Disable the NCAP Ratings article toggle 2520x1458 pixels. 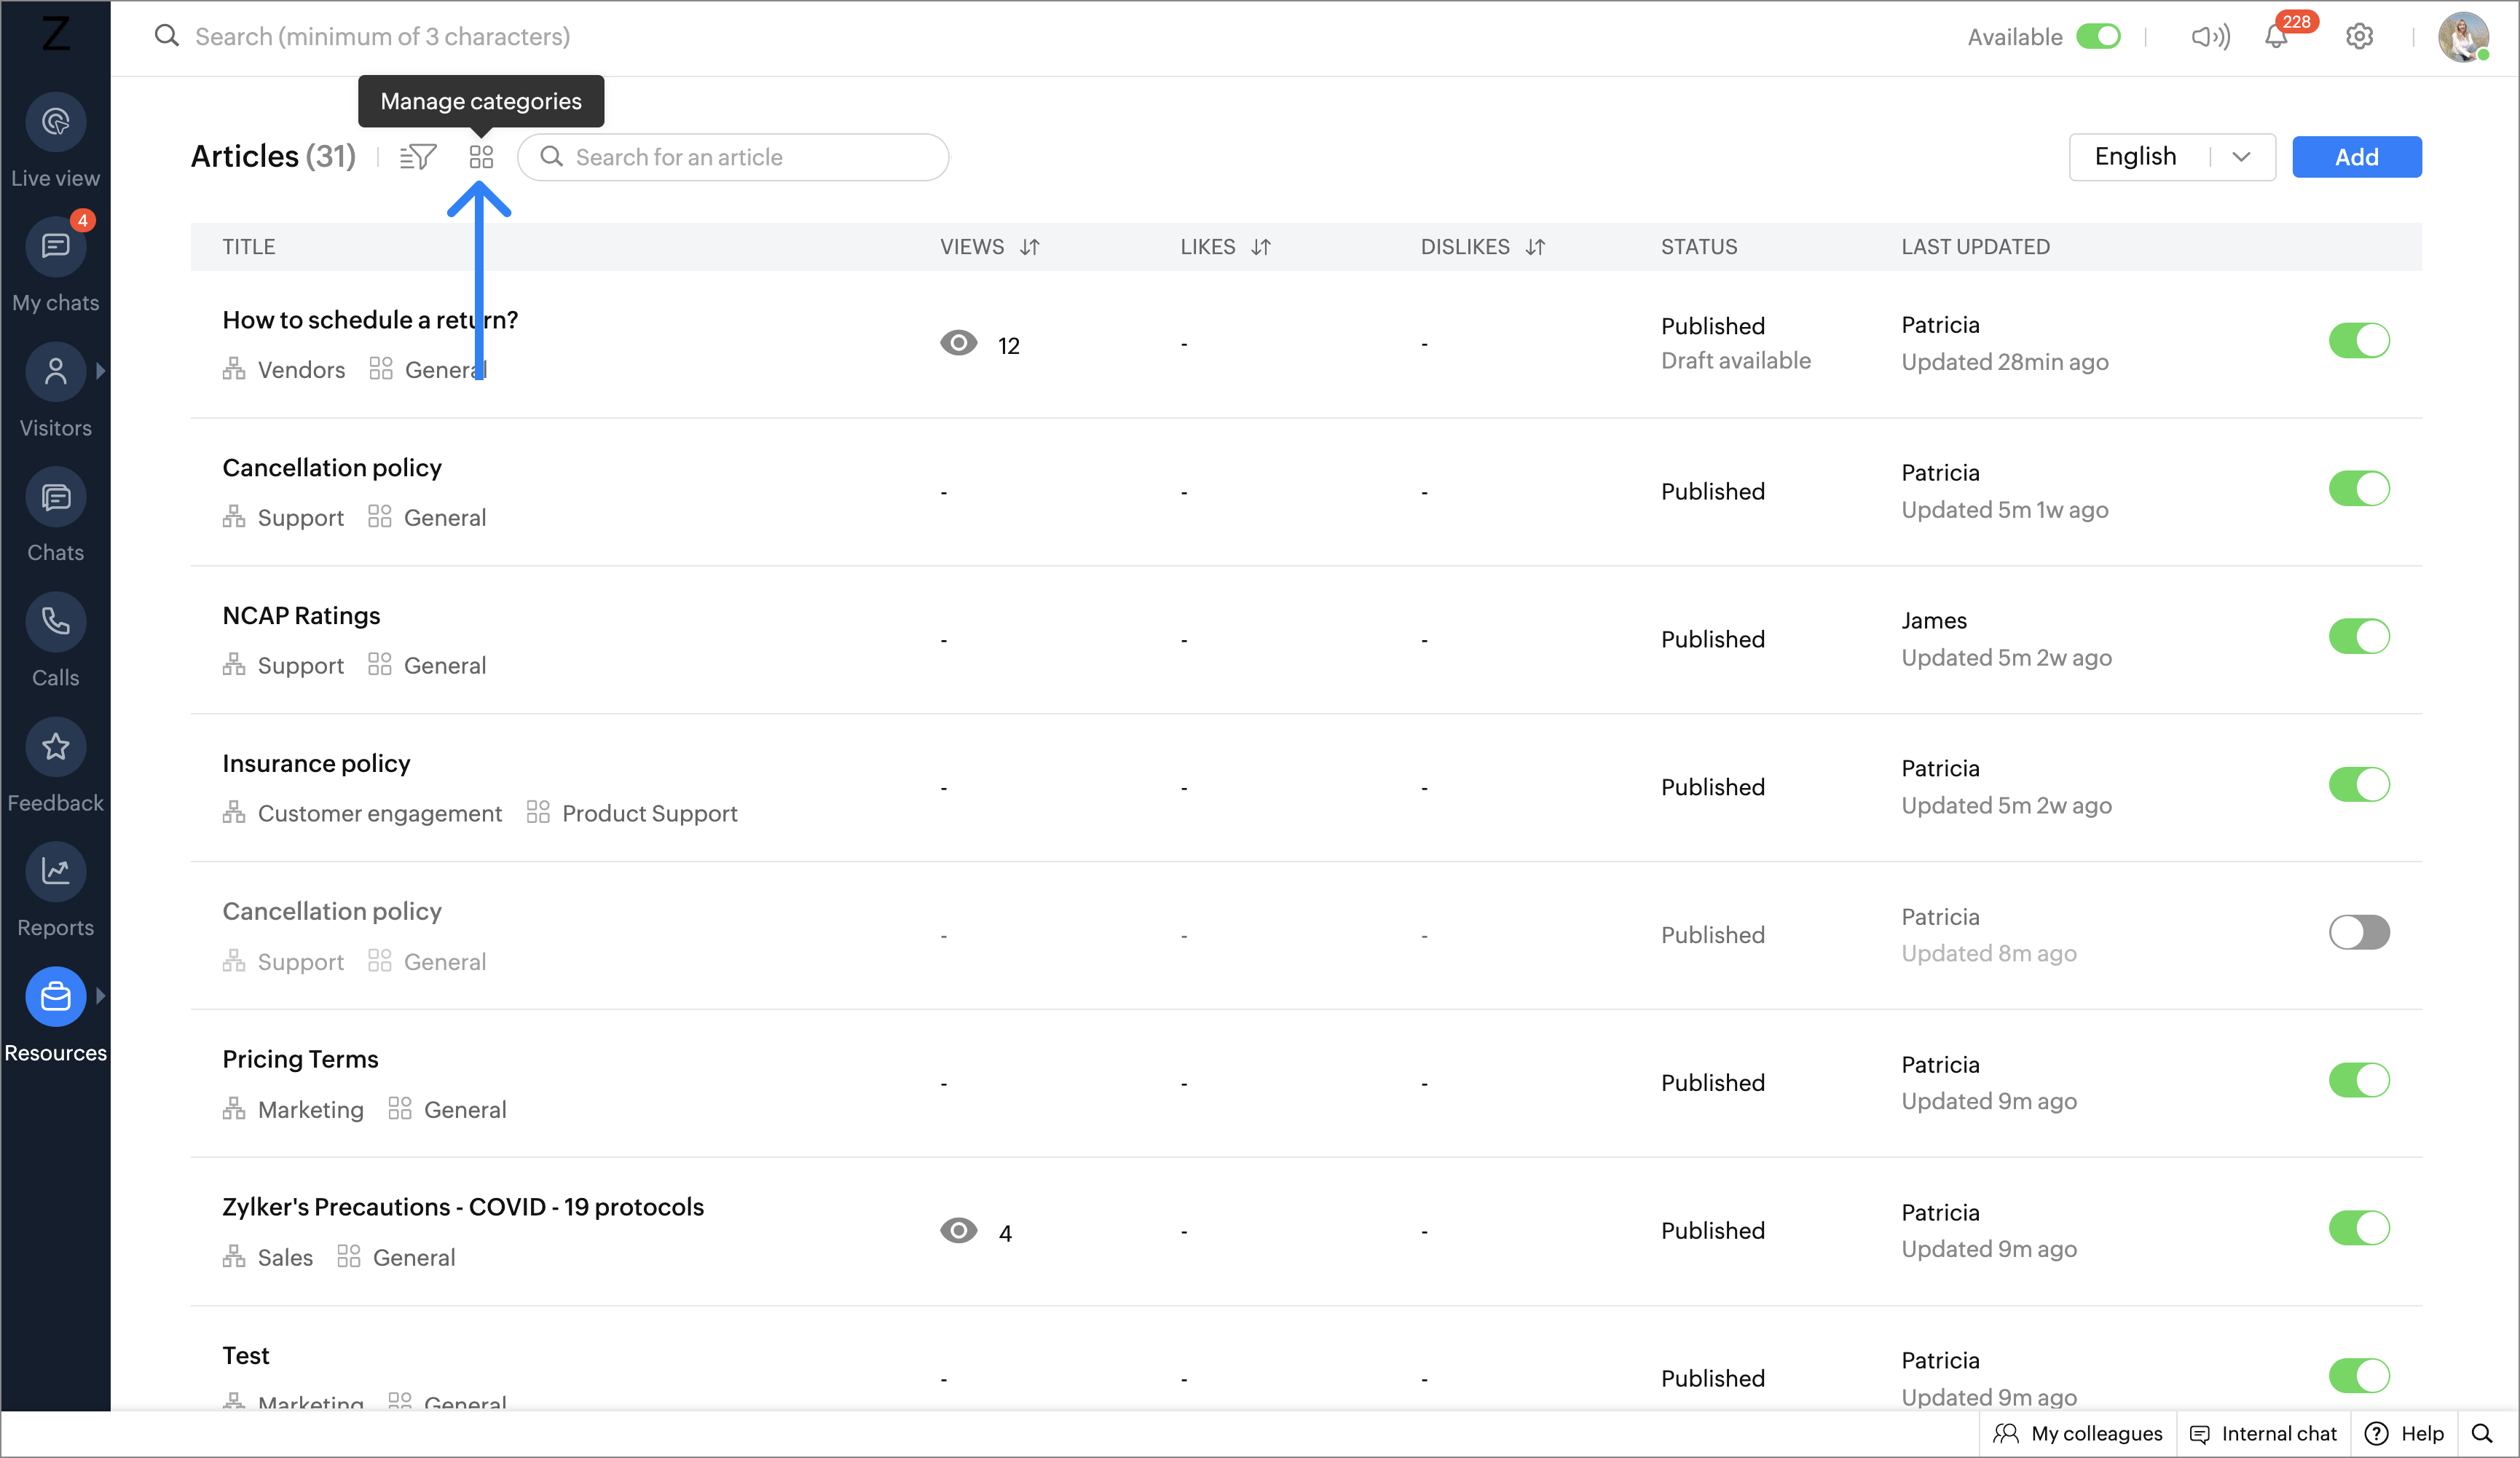(x=2358, y=637)
